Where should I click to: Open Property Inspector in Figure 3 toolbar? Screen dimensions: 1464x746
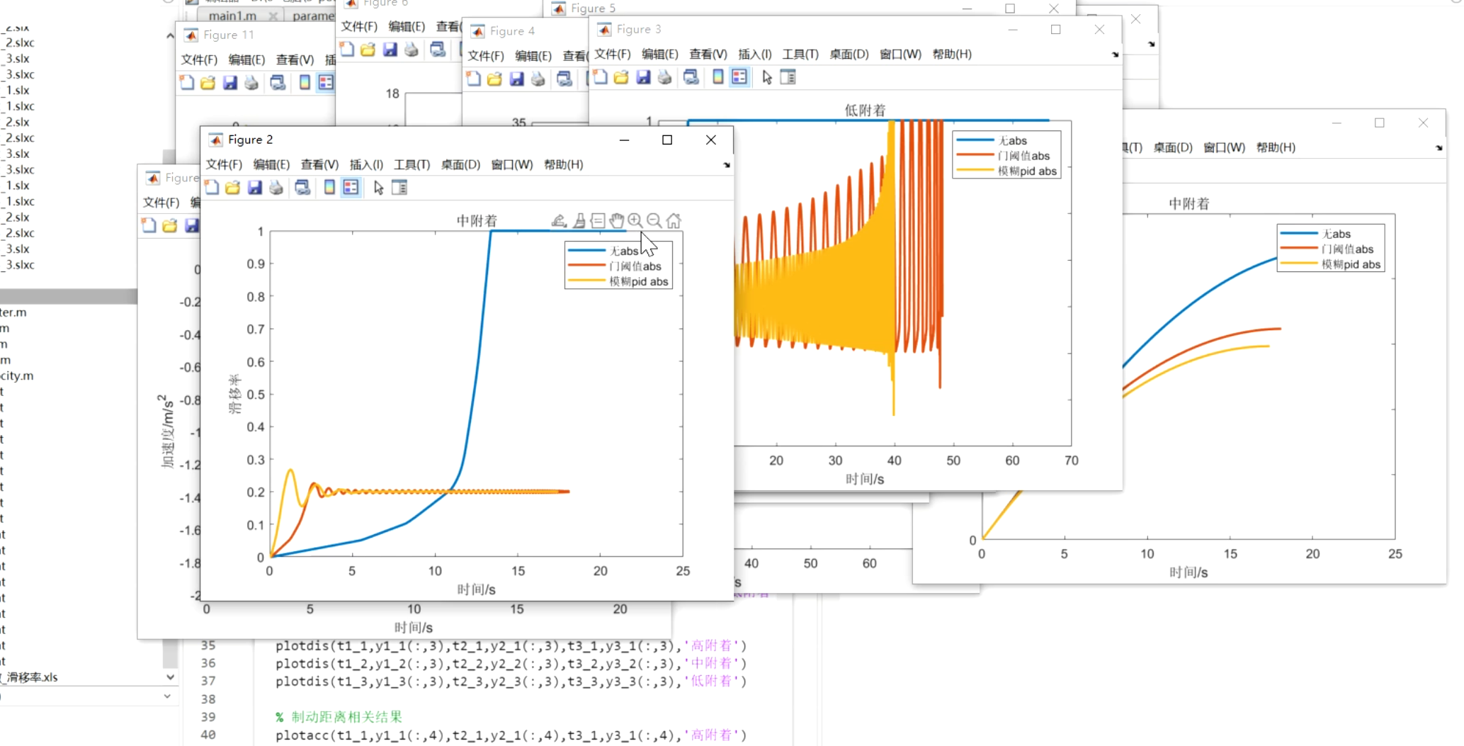point(788,77)
